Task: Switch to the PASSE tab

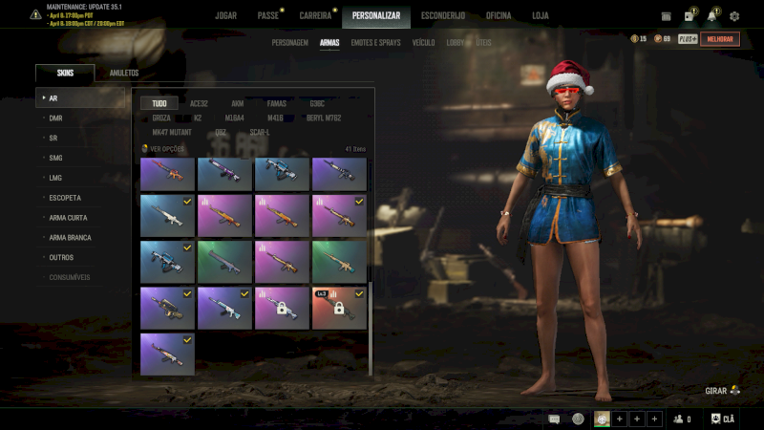Action: point(268,15)
